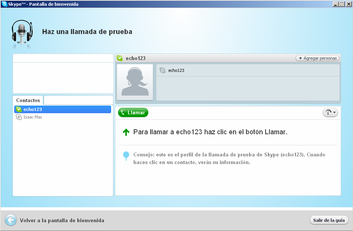The height and width of the screenshot is (231, 353).
Task: Click the 'Haz una llamada de prueba' heading
Action: click(87, 32)
